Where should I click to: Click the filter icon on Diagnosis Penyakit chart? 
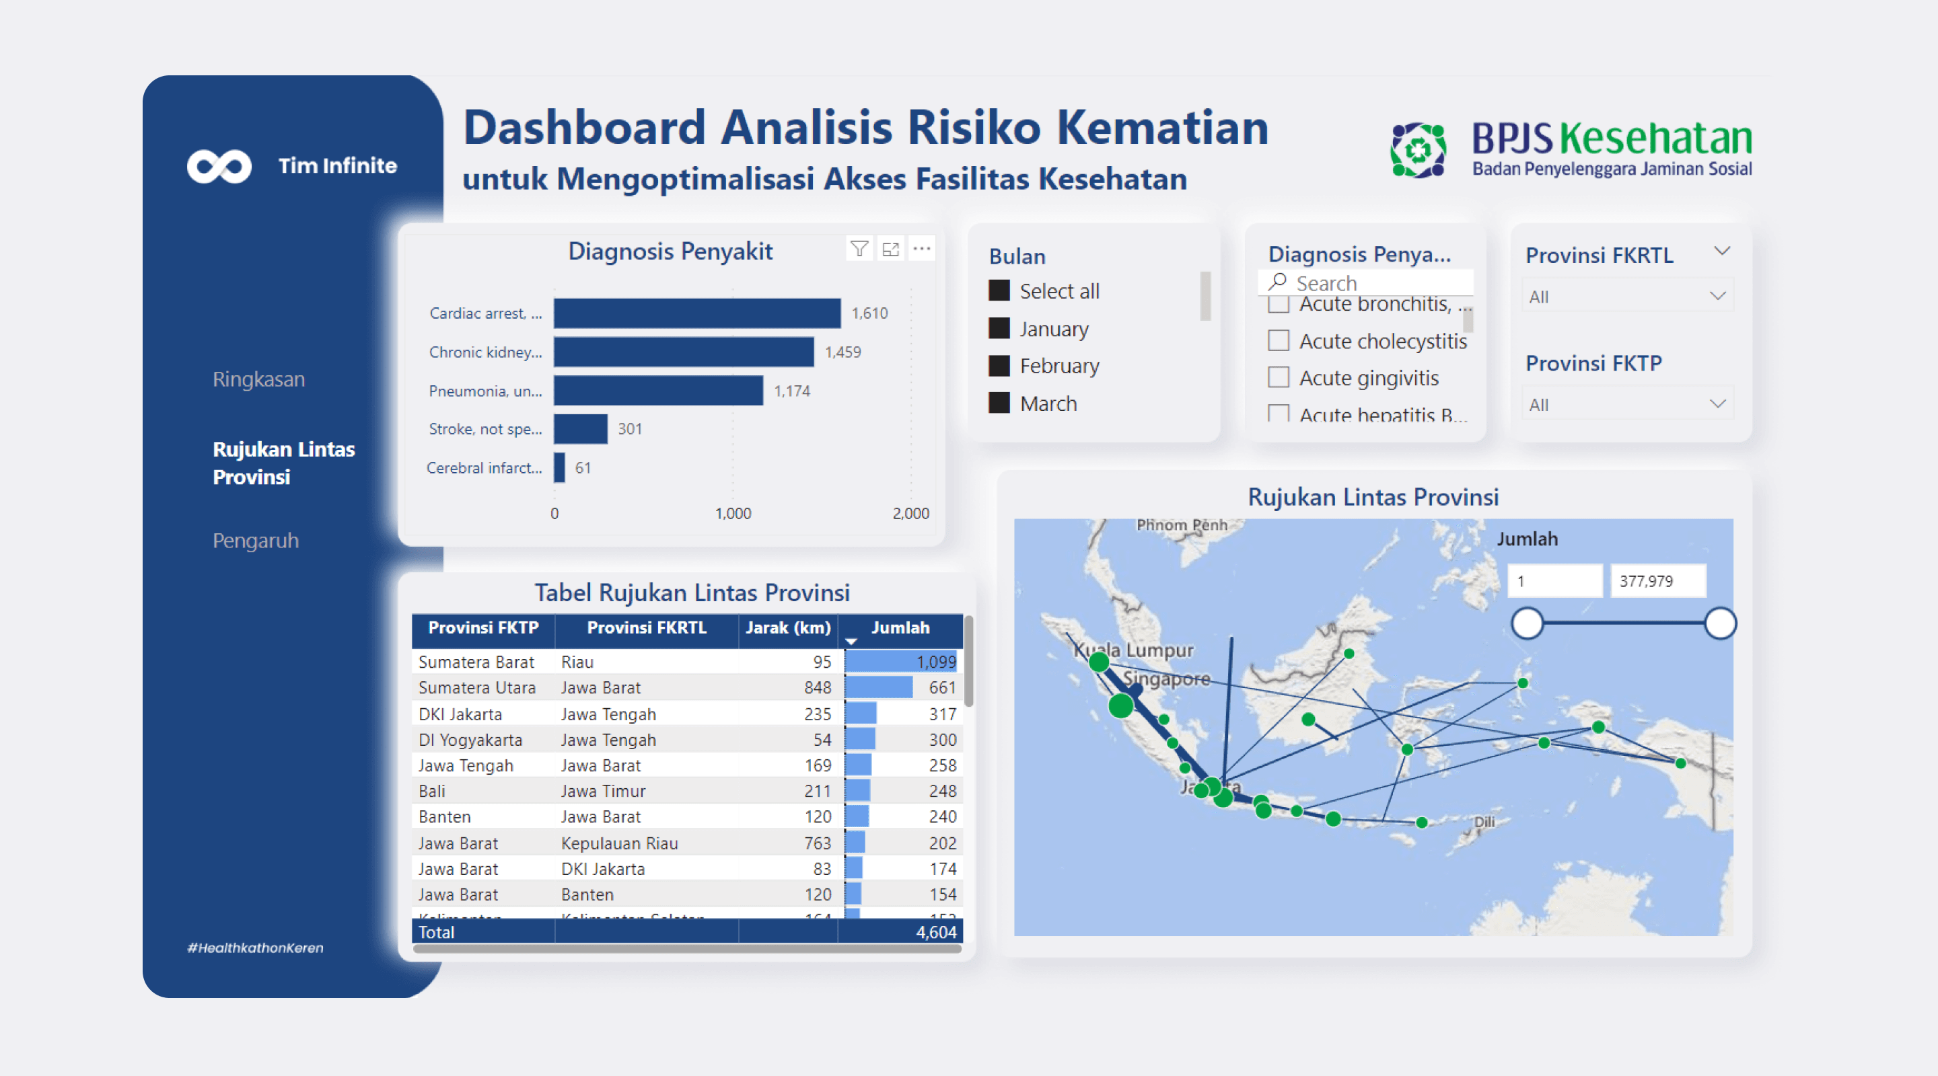(859, 249)
